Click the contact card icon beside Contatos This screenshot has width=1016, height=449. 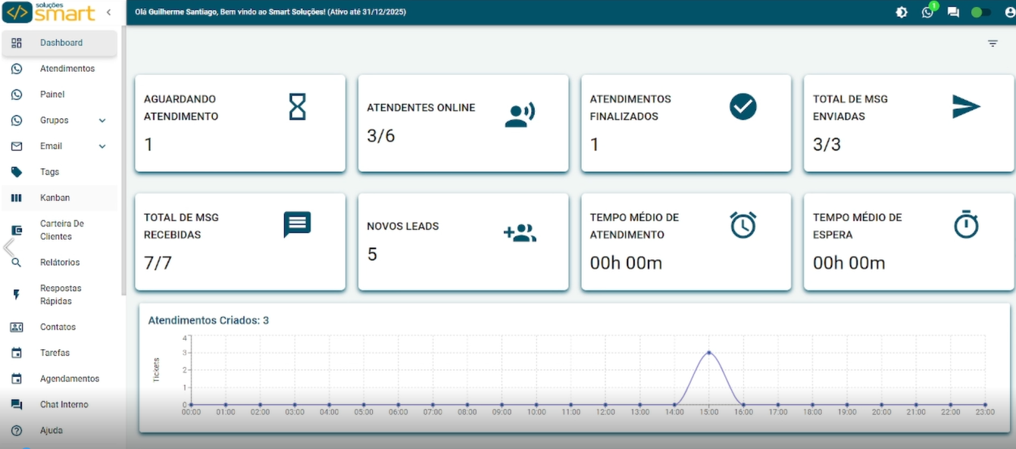coord(17,327)
